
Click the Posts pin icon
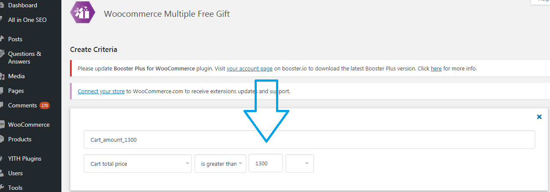pos(2,39)
